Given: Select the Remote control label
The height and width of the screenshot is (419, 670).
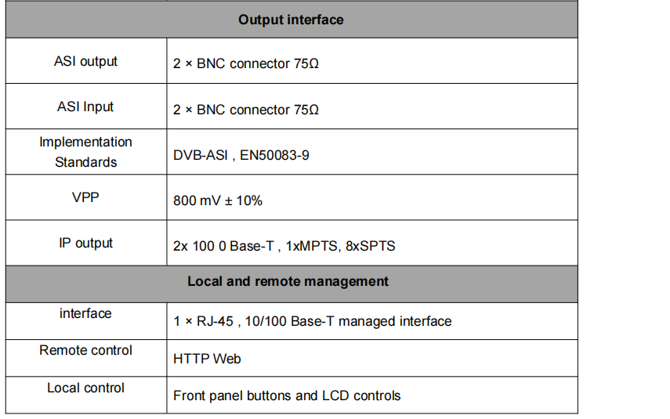Looking at the screenshot, I should (x=85, y=350).
